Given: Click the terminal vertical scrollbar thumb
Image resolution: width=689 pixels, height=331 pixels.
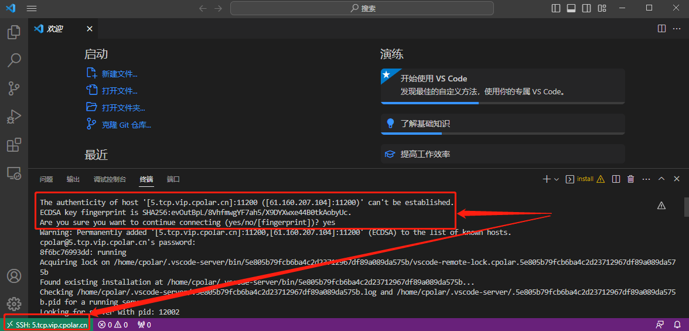Looking at the screenshot, I should [x=686, y=207].
